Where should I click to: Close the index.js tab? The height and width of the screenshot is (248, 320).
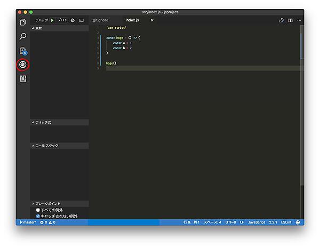pyautogui.click(x=152, y=20)
